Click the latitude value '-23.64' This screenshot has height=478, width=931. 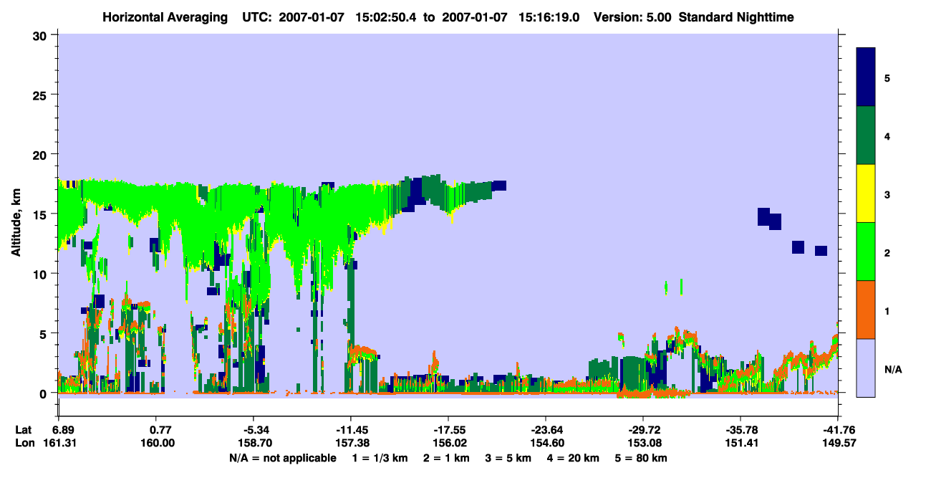(546, 430)
